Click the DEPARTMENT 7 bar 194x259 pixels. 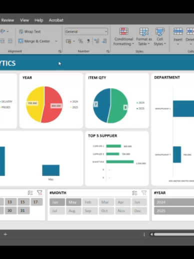click(177, 154)
